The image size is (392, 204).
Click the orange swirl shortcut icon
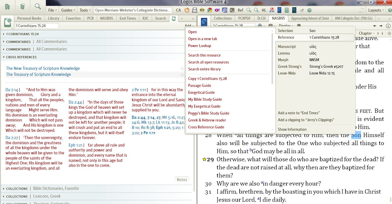(x=187, y=10)
